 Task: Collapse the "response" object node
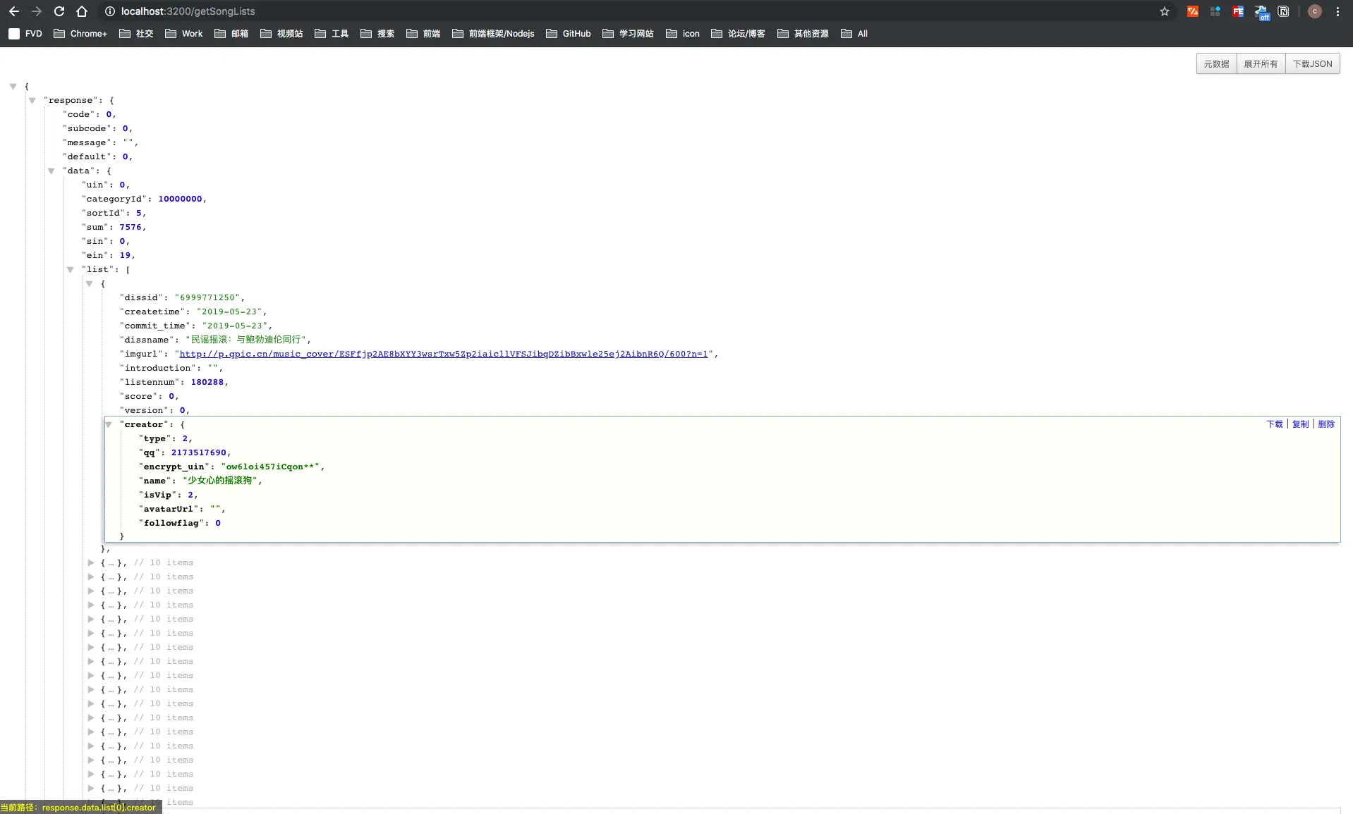32,100
